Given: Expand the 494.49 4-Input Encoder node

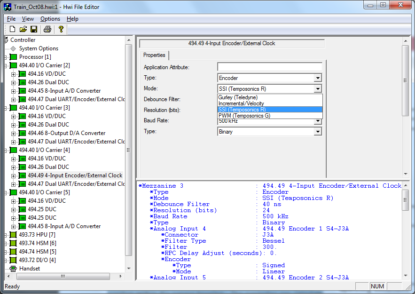Looking at the screenshot, I should click(x=13, y=176).
